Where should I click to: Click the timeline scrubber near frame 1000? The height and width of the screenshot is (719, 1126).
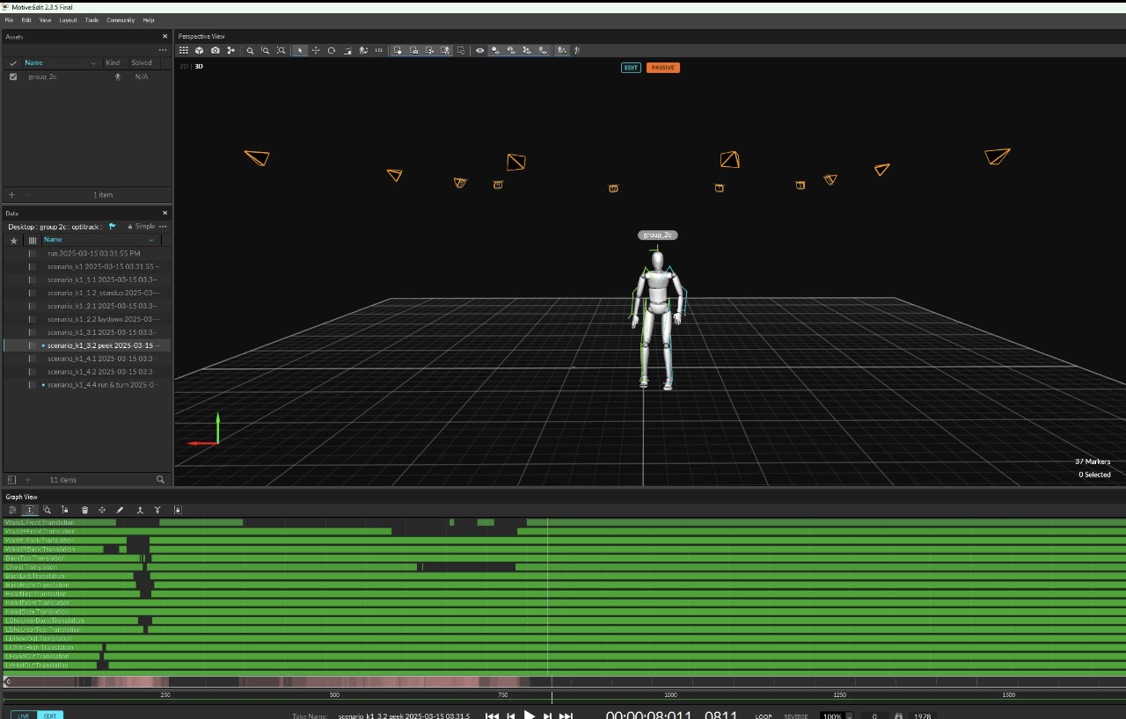click(x=670, y=695)
